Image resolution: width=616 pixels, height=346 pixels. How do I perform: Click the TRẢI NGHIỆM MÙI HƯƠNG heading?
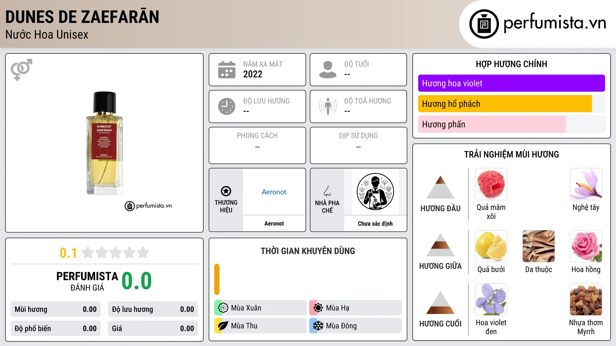(x=511, y=154)
